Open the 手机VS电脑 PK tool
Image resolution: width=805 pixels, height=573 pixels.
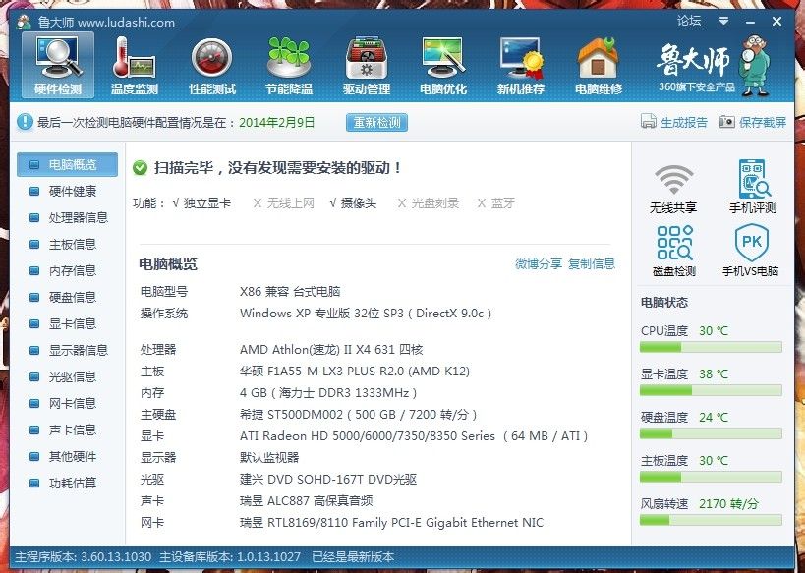[751, 251]
